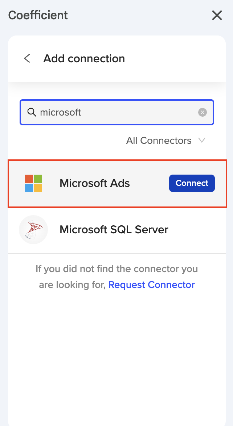Viewport: 233px width, 426px height.
Task: Click the Microsoft SQL Server logo
Action: pyautogui.click(x=33, y=230)
